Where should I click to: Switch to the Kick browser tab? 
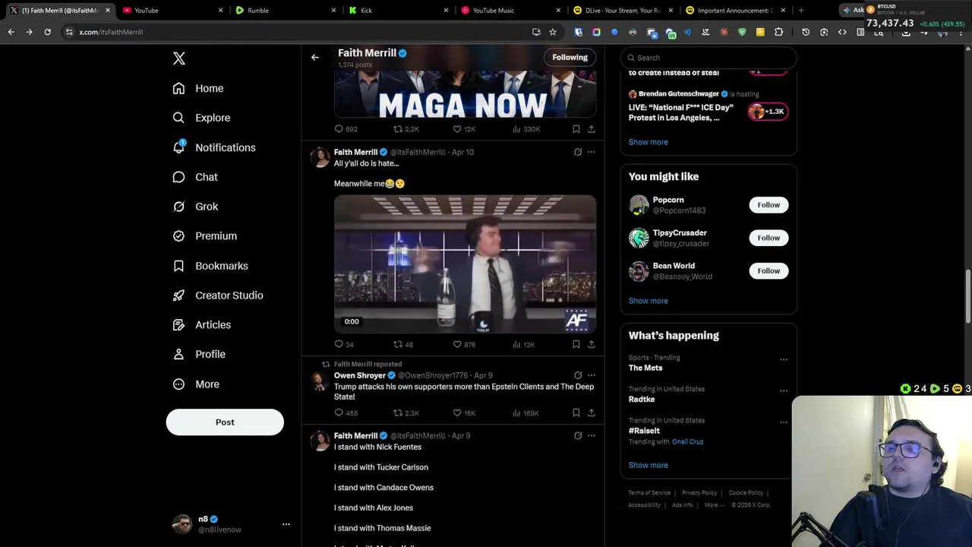tap(398, 11)
